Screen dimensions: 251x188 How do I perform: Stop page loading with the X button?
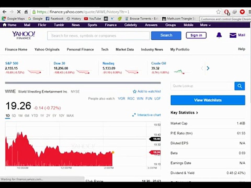[19, 12]
